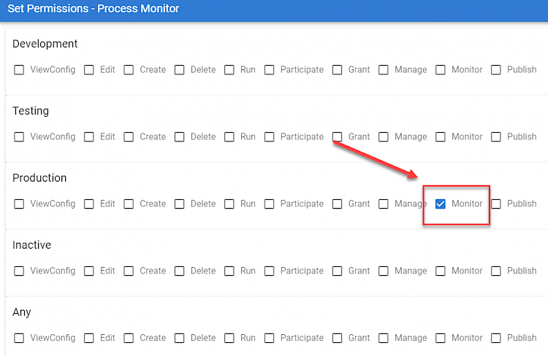Screen dimensions: 548x356
Task: Tick Grant checkbox in Development row
Action: pyautogui.click(x=338, y=70)
